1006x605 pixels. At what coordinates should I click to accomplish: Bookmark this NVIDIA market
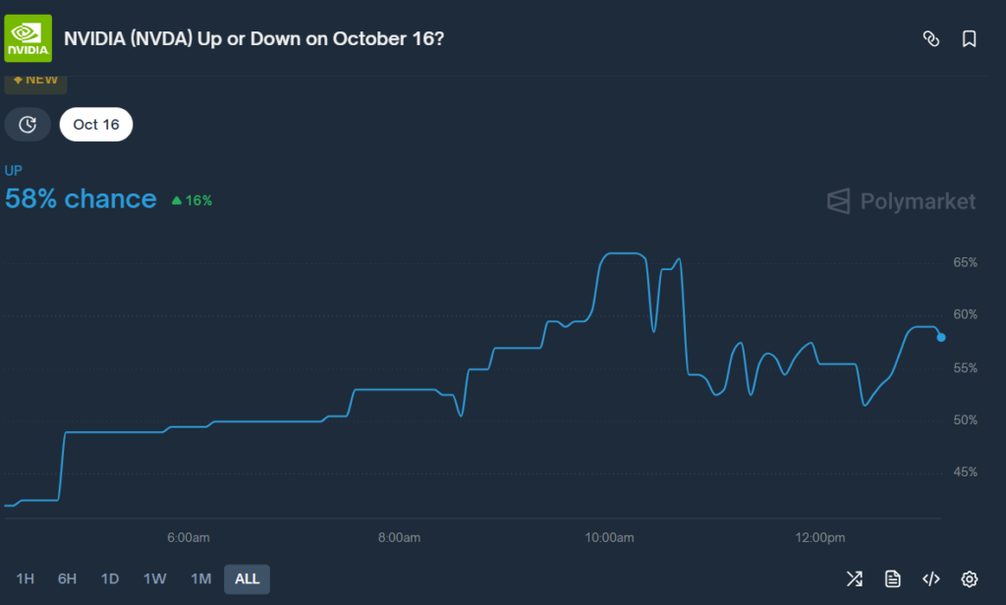[969, 38]
